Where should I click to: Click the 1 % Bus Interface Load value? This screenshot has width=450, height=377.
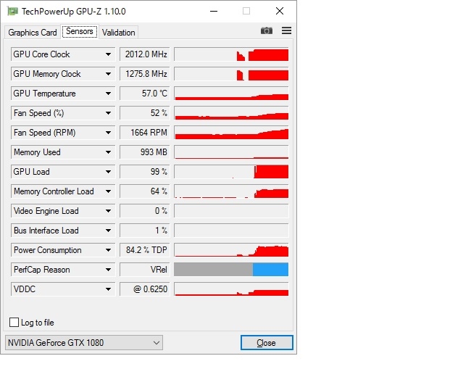[x=145, y=231]
